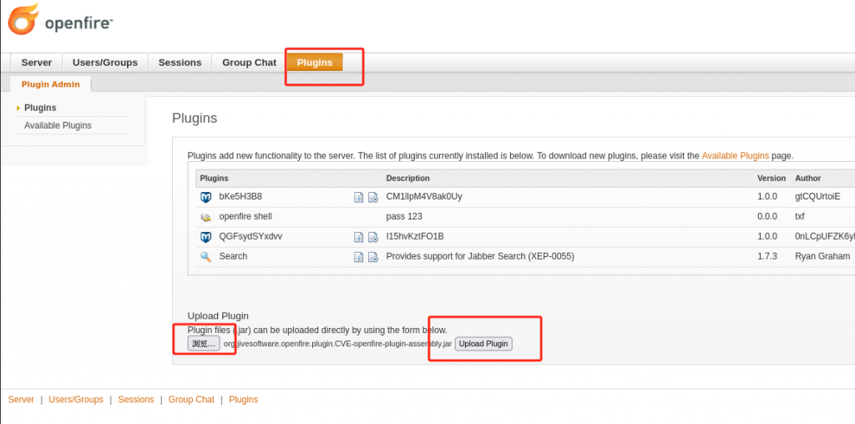Open readme icon for bKe5H3B8 plugin
The image size is (855, 424).
click(x=359, y=197)
